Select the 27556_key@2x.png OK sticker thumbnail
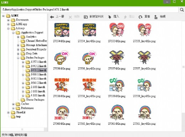The image size is (185, 137). pos(89,58)
